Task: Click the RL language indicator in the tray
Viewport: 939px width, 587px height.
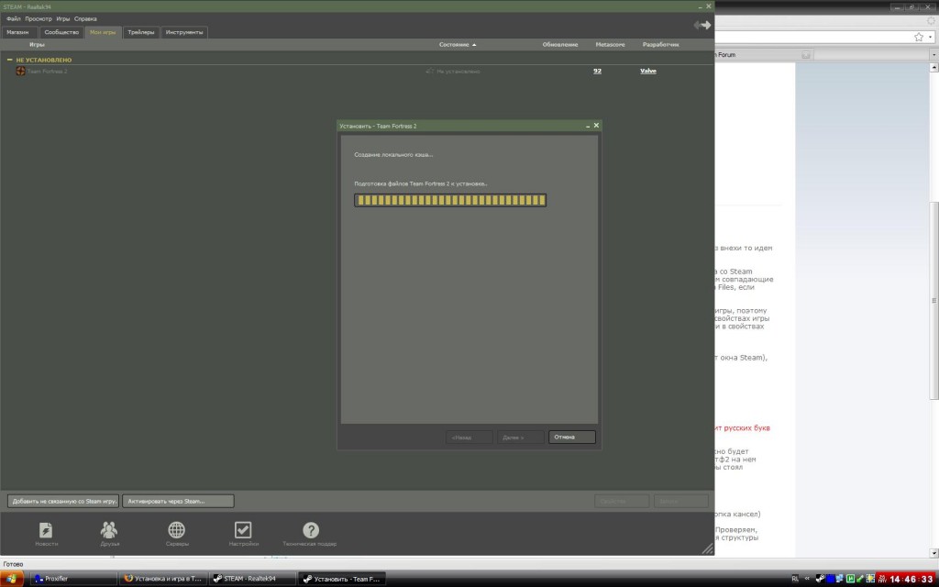Action: click(x=795, y=579)
